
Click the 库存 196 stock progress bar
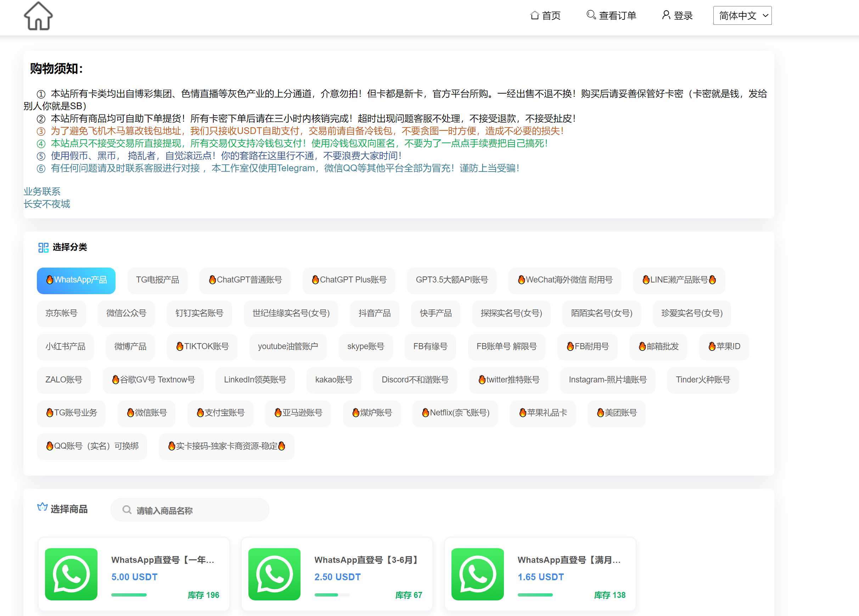(x=129, y=595)
